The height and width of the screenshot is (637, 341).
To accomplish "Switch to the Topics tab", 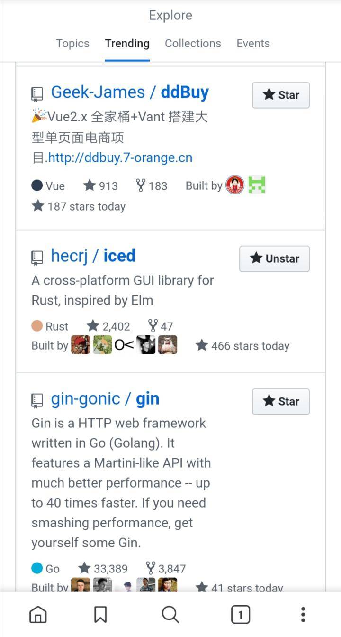I will coord(72,43).
